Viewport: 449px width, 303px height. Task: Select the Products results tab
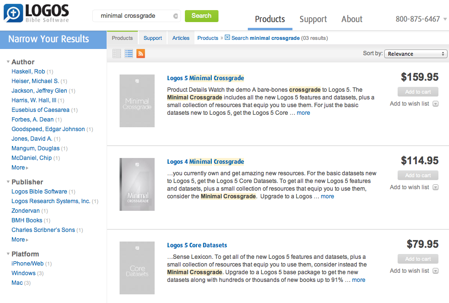pyautogui.click(x=122, y=38)
